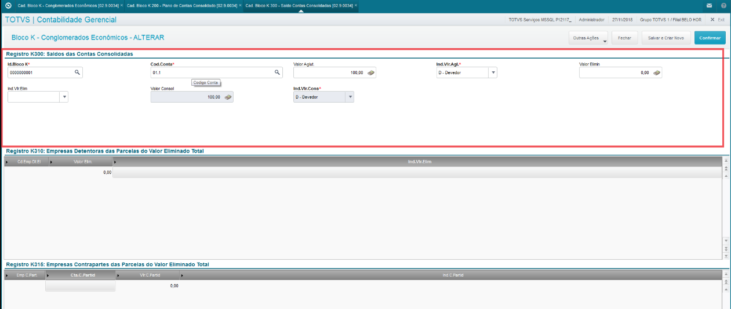
Task: Close the Cad. Bloco K 200 tab
Action: click(x=240, y=5)
